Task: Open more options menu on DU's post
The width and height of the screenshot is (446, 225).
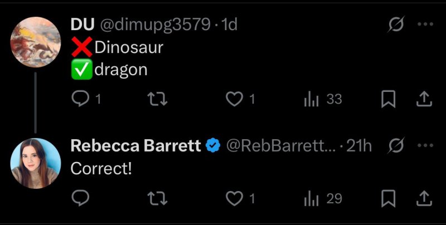Action: 425,25
